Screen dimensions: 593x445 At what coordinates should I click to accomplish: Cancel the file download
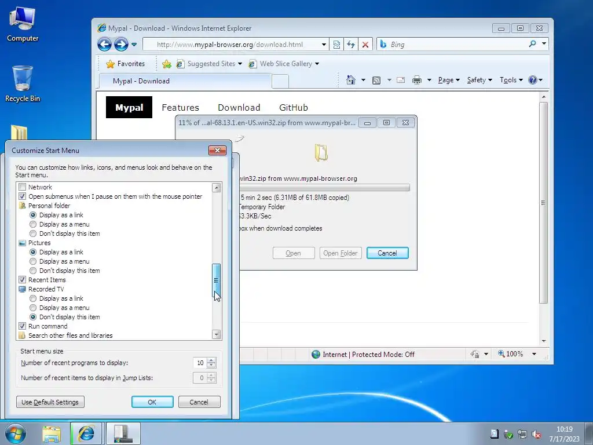[387, 253]
